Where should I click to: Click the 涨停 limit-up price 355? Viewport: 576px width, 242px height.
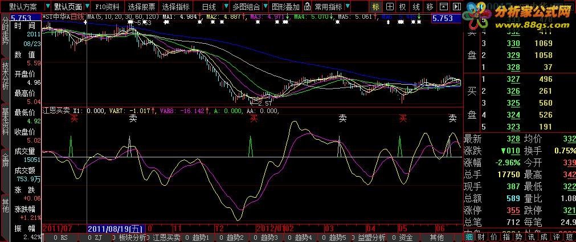[x=513, y=211]
